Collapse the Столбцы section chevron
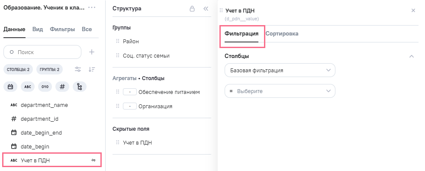425x171 pixels. point(412,56)
